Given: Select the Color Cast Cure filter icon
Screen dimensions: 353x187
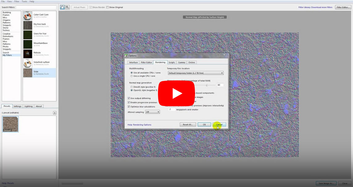Looking at the screenshot, I should click(x=28, y=16).
